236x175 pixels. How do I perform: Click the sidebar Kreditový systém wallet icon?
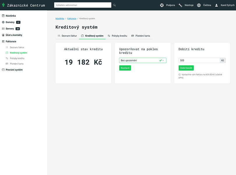pyautogui.click(x=7, y=53)
